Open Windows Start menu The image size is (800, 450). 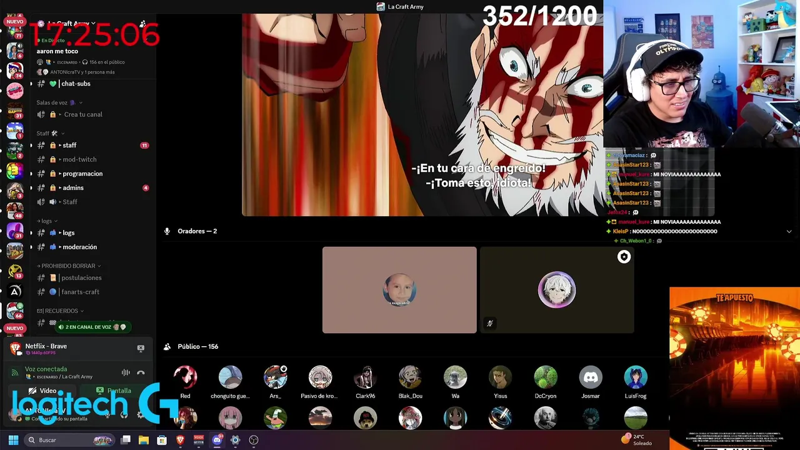click(x=13, y=440)
